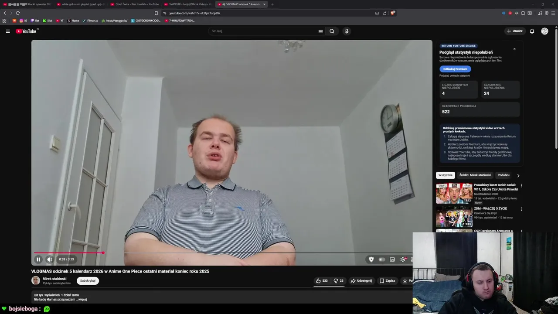Share the video with Udostępnij
The image size is (558, 314).
point(361,281)
